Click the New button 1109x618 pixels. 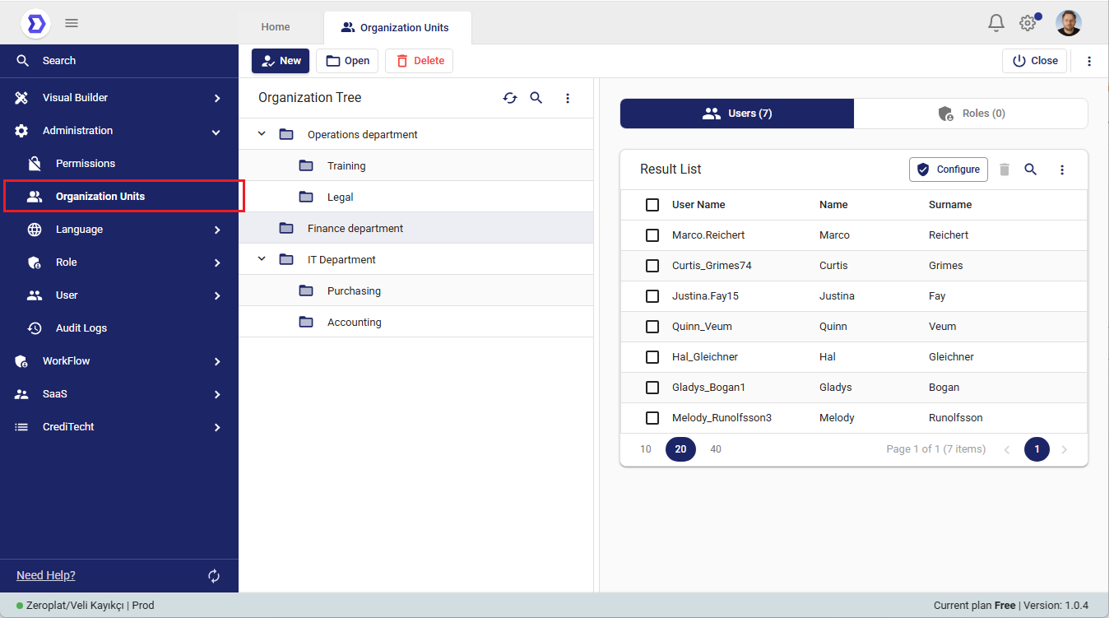pos(281,61)
